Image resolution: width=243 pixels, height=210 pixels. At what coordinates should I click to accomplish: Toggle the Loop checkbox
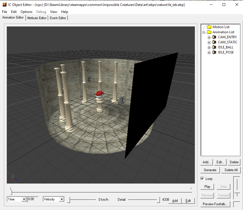tap(202, 178)
